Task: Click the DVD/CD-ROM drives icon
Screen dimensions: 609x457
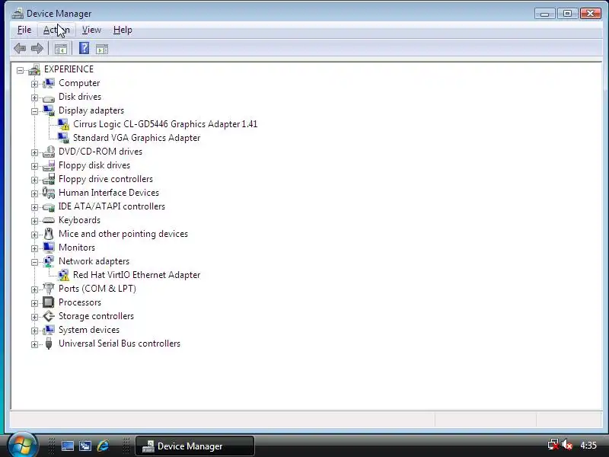Action: click(x=49, y=152)
